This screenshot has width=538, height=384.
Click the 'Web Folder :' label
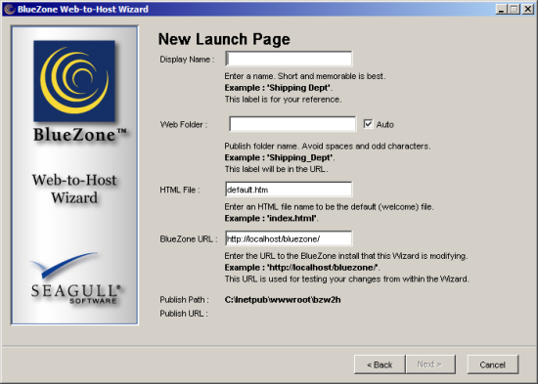click(184, 124)
